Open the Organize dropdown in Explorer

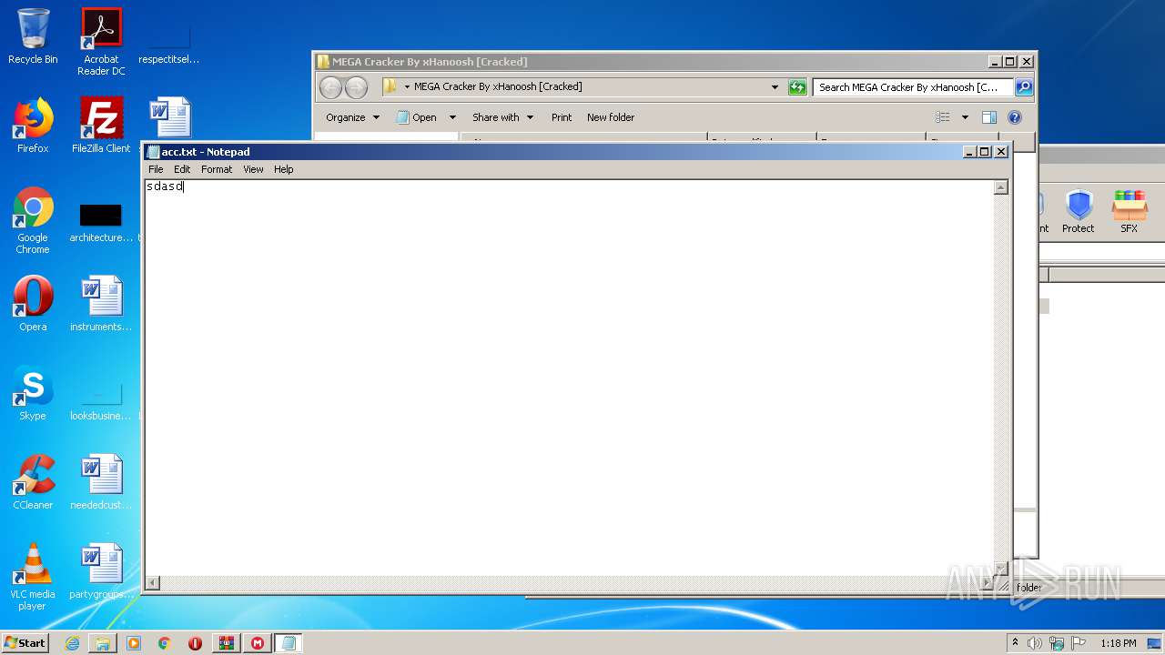353,117
